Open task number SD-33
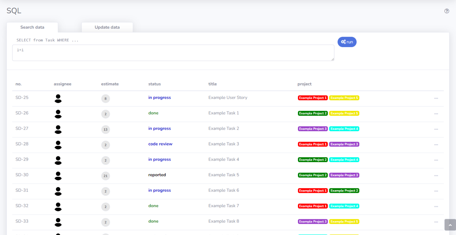Screen dimensions: 456x235 [x=22, y=221]
